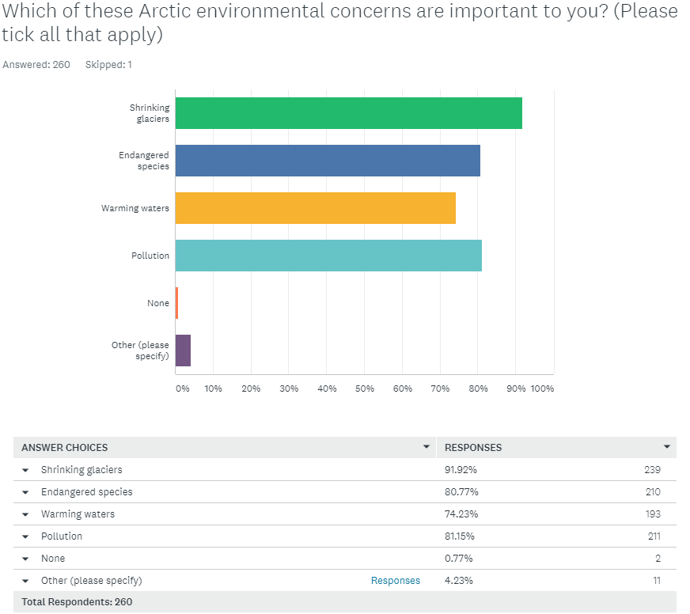
Task: Expand the None row arrow
Action: pos(25,559)
